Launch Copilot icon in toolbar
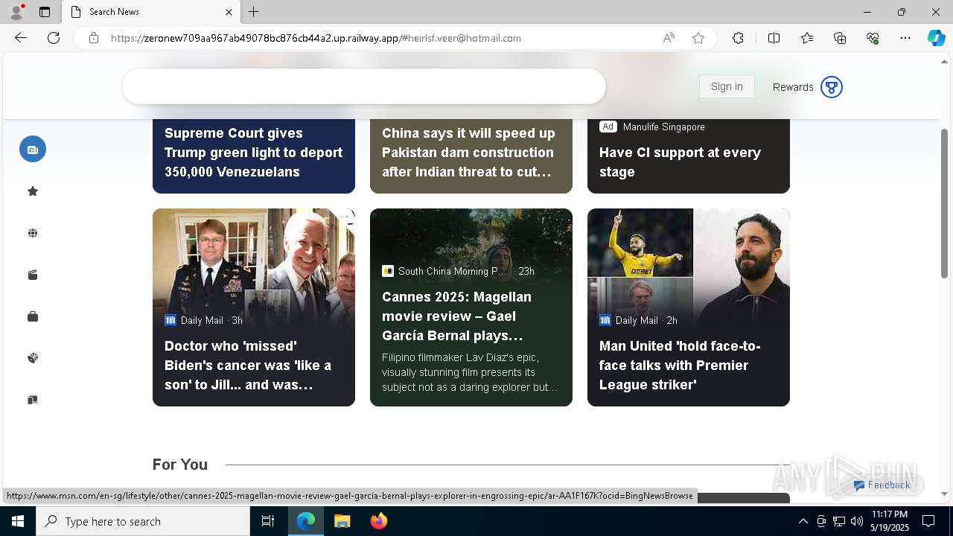Image resolution: width=953 pixels, height=536 pixels. coord(936,38)
